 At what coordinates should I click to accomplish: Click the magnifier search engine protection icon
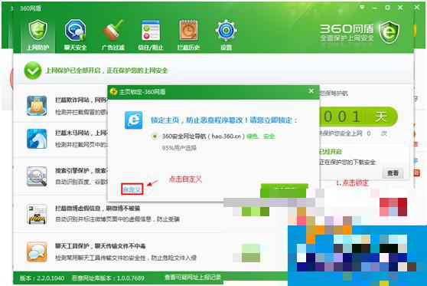tap(37, 176)
